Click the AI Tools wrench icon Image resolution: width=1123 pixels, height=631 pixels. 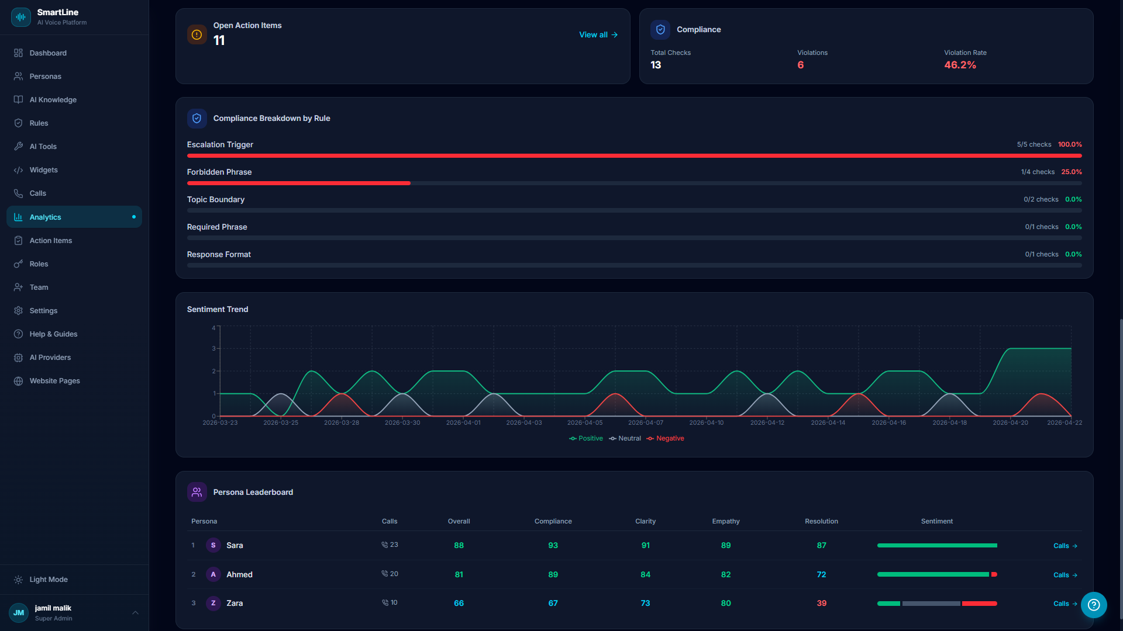click(18, 146)
